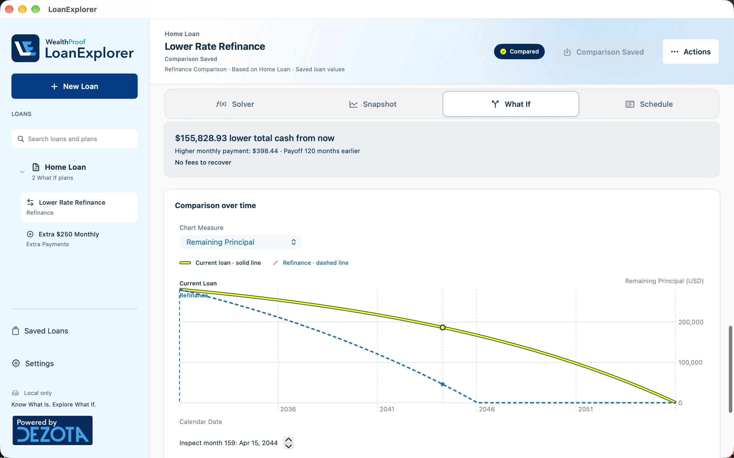734x458 pixels.
Task: Click the Compared status badge
Action: (519, 52)
